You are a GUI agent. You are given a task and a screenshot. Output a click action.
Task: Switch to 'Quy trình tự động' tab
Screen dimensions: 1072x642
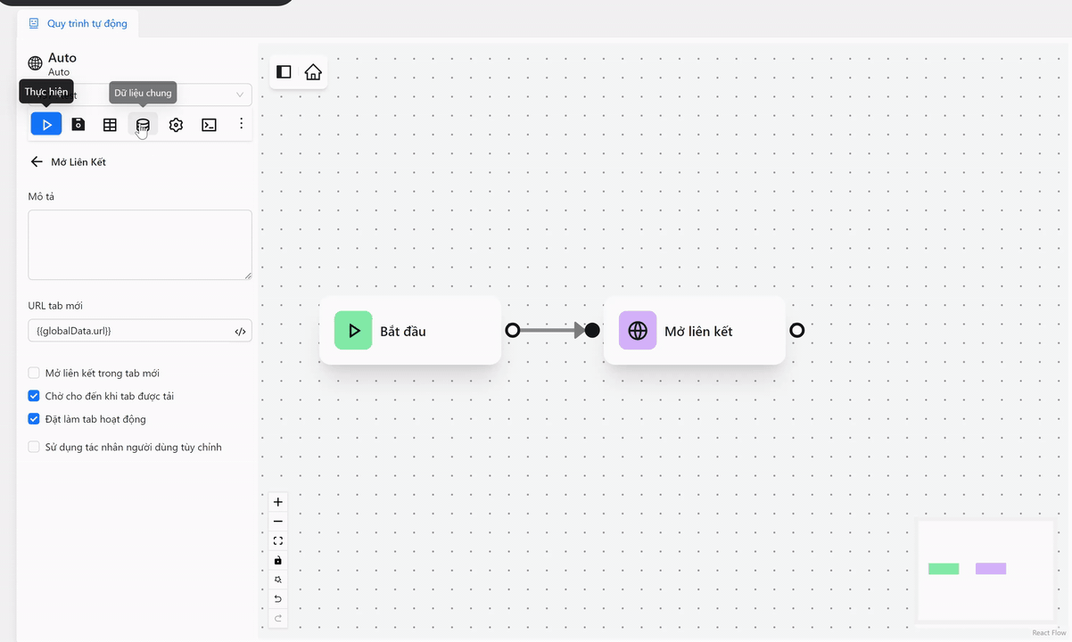(x=78, y=23)
